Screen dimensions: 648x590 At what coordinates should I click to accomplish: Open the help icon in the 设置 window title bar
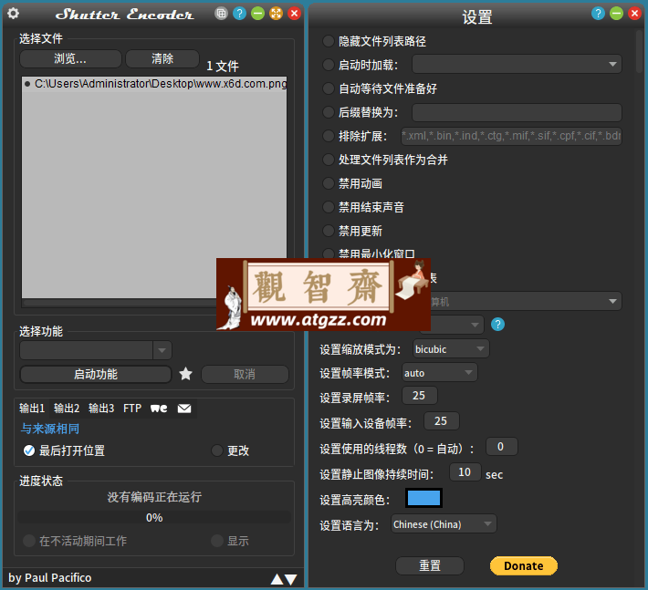(x=598, y=14)
